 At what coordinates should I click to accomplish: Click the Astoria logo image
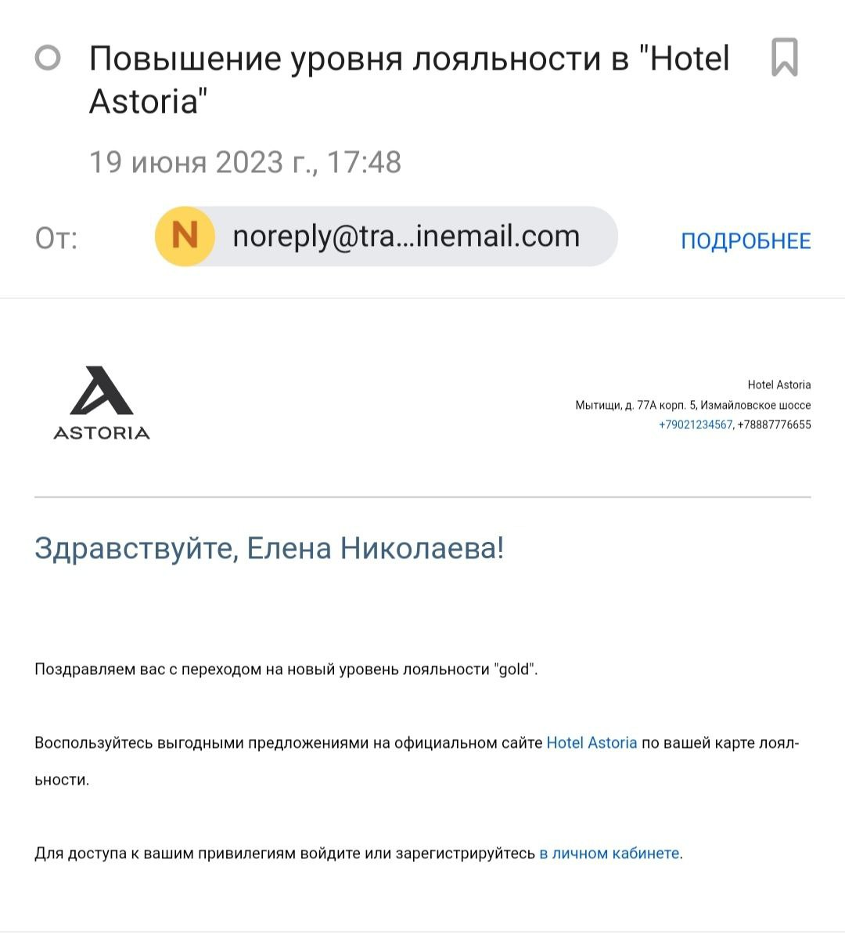coord(102,403)
